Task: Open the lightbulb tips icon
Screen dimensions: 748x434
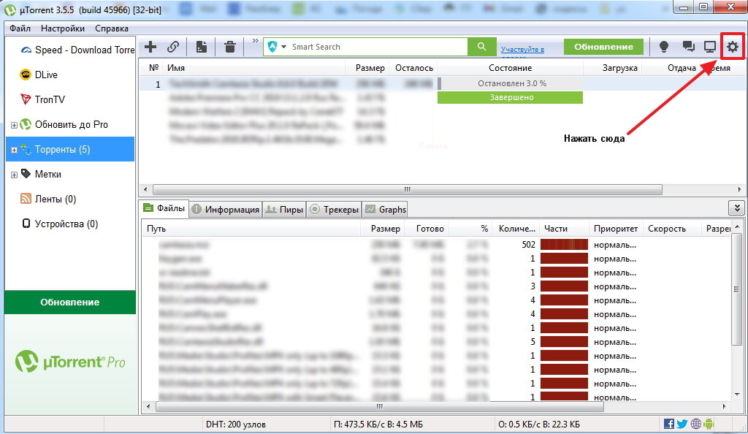Action: (663, 47)
